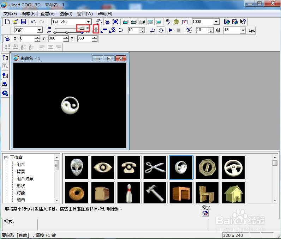The image size is (281, 239).
Task: Toggle ping-pong mode
Action: [x=152, y=30]
